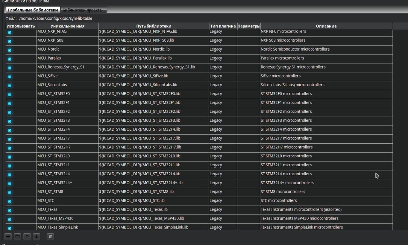This screenshot has height=245, width=408.
Task: Uncheck the MCU_NXP_NTAG library checkbox
Action: click(x=10, y=32)
